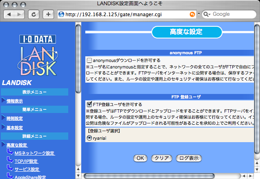Uncheck the FTP登録ユーザを許可する checkbox
This screenshot has height=179, width=260.
[89, 104]
